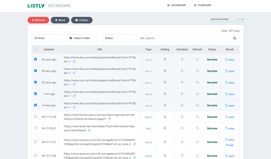Refresh the levels.fyi internships row
The height and width of the screenshot is (159, 271).
[197, 128]
